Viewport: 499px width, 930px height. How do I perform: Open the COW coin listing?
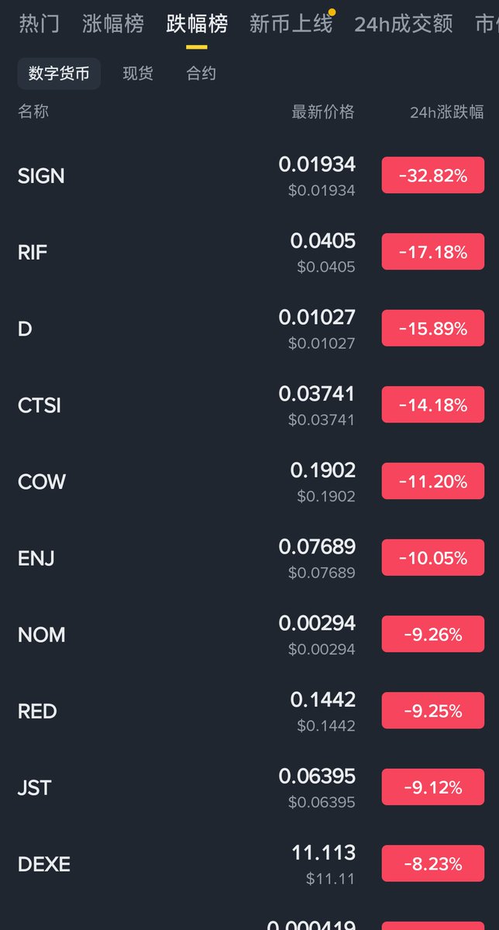[x=42, y=482]
